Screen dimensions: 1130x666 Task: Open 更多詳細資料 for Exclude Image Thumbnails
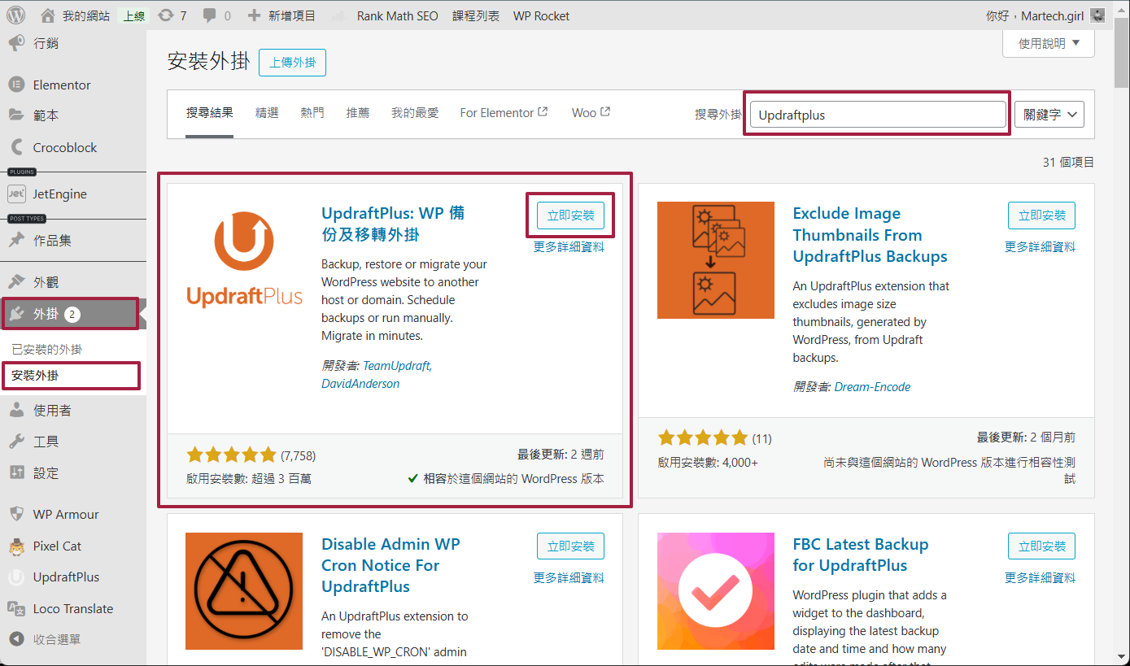[1040, 246]
